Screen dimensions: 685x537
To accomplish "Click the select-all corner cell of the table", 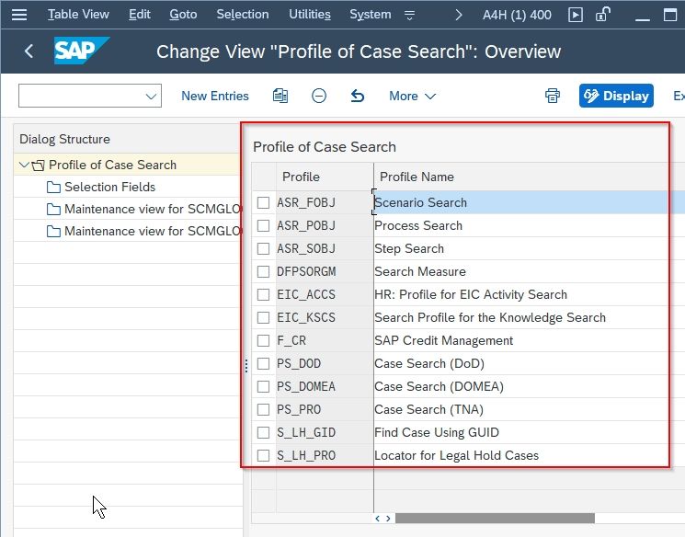I will tap(264, 177).
